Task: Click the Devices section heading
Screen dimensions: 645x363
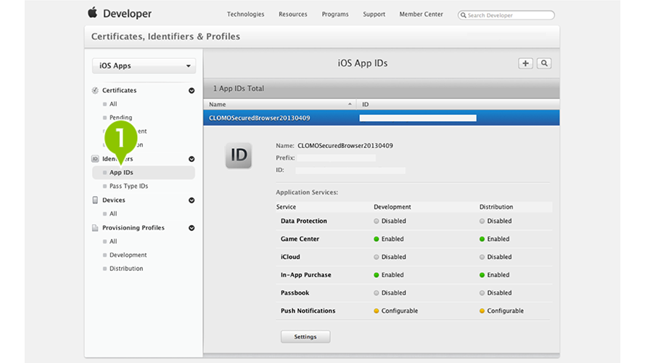Action: point(113,200)
